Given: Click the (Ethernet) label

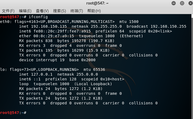Looking at the screenshot, I should (131, 36).
